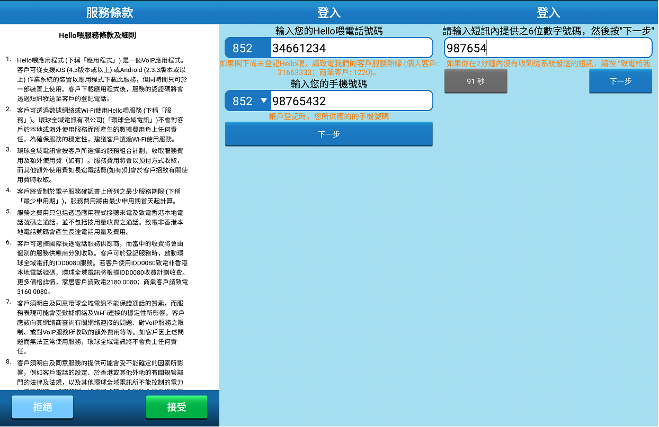659x427 pixels.
Task: Tap 下一步 beneath the mobile number hint
Action: click(329, 134)
